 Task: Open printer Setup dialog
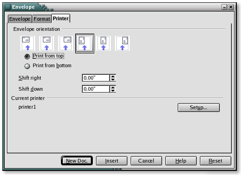199,107
